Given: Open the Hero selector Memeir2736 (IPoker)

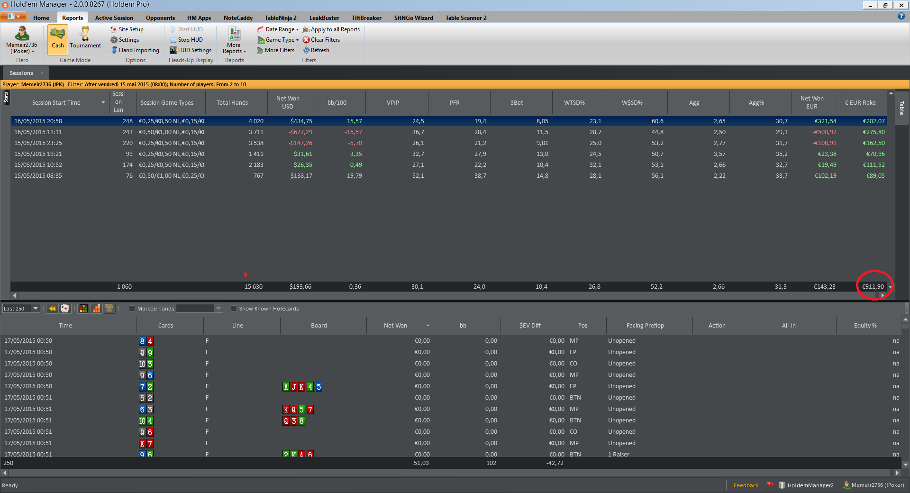Looking at the screenshot, I should click(x=22, y=40).
